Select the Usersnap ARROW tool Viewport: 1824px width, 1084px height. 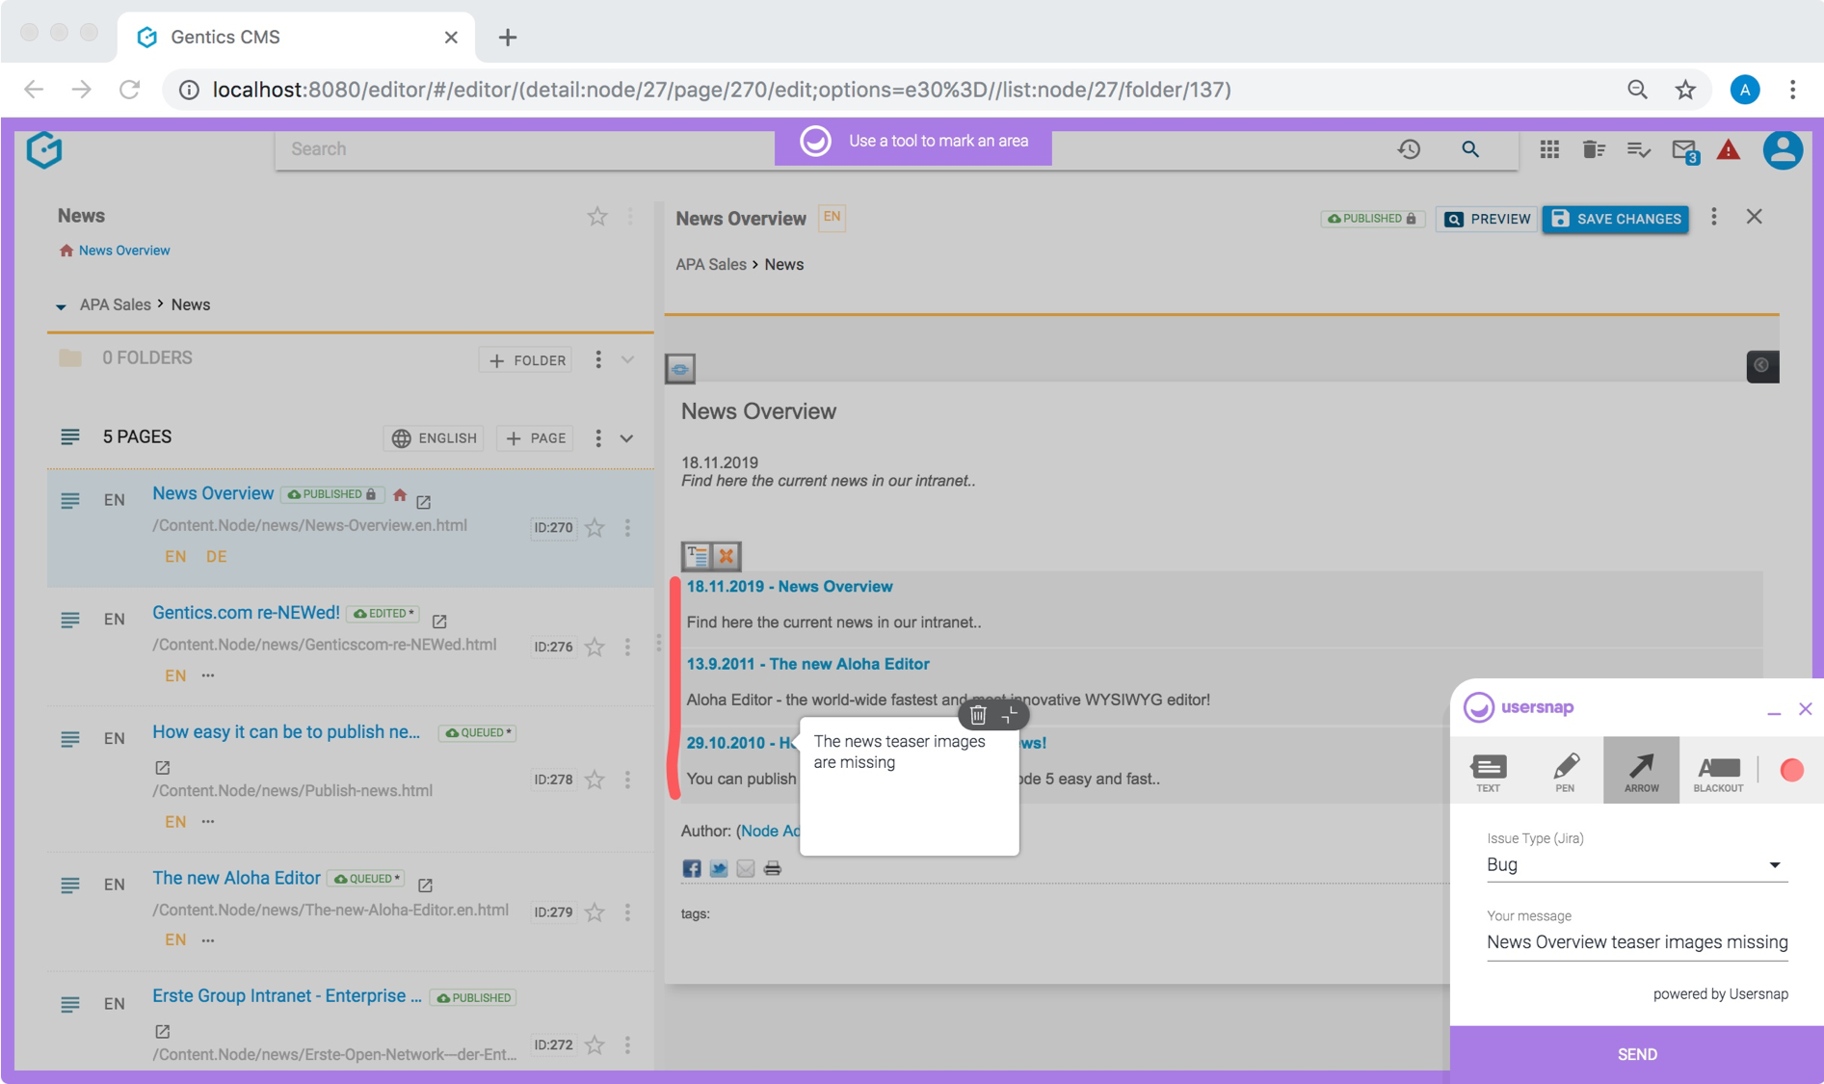(x=1641, y=771)
